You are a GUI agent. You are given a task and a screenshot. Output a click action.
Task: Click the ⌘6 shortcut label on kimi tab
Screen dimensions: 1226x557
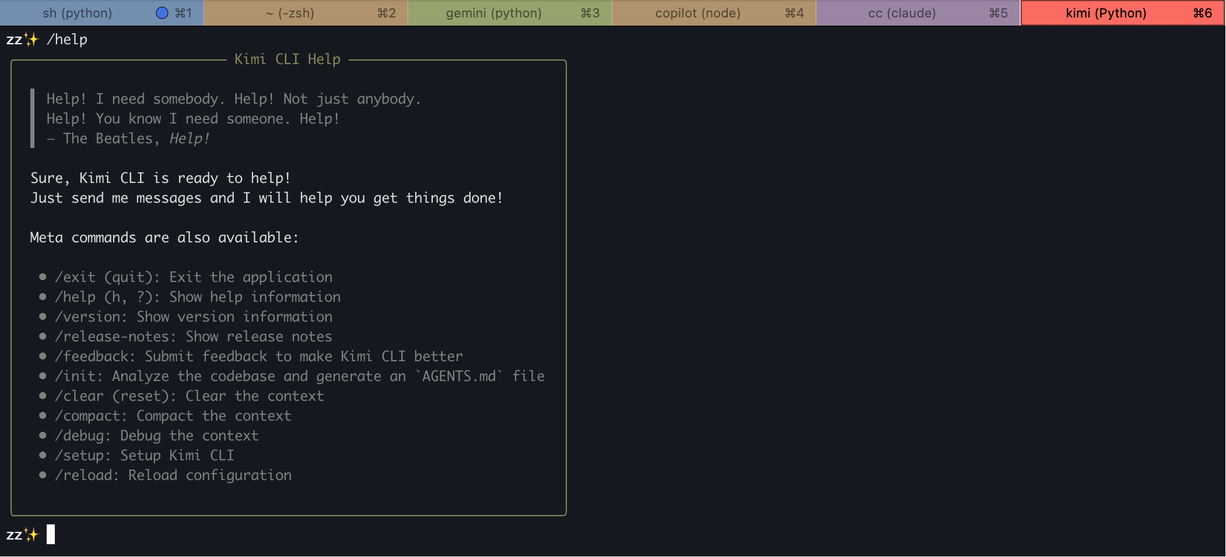(1203, 13)
